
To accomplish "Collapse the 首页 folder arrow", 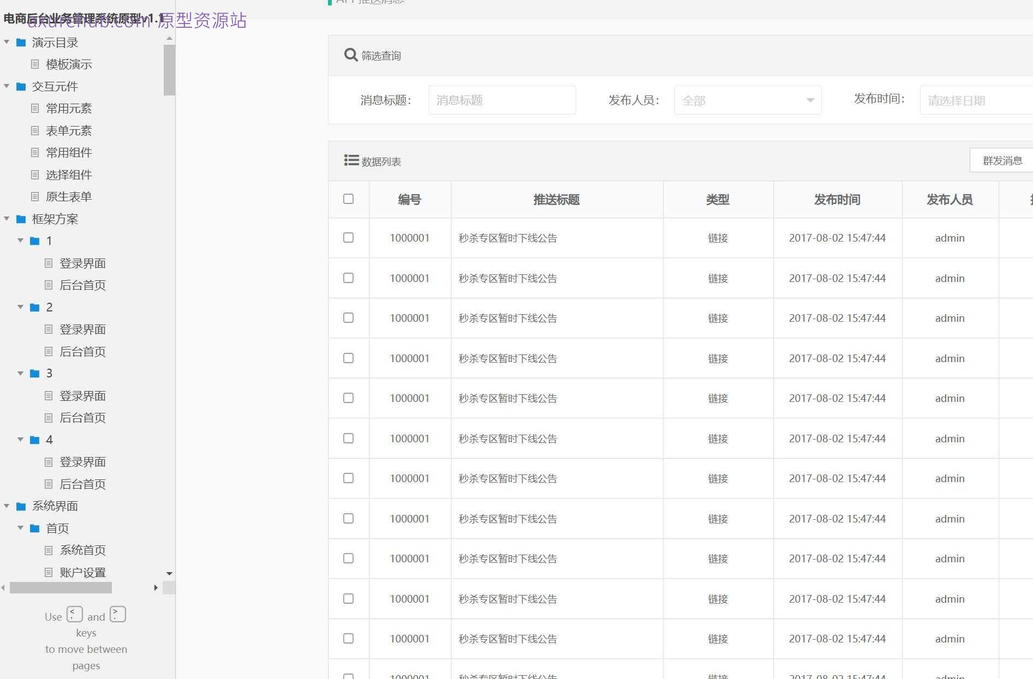I will click(x=21, y=528).
